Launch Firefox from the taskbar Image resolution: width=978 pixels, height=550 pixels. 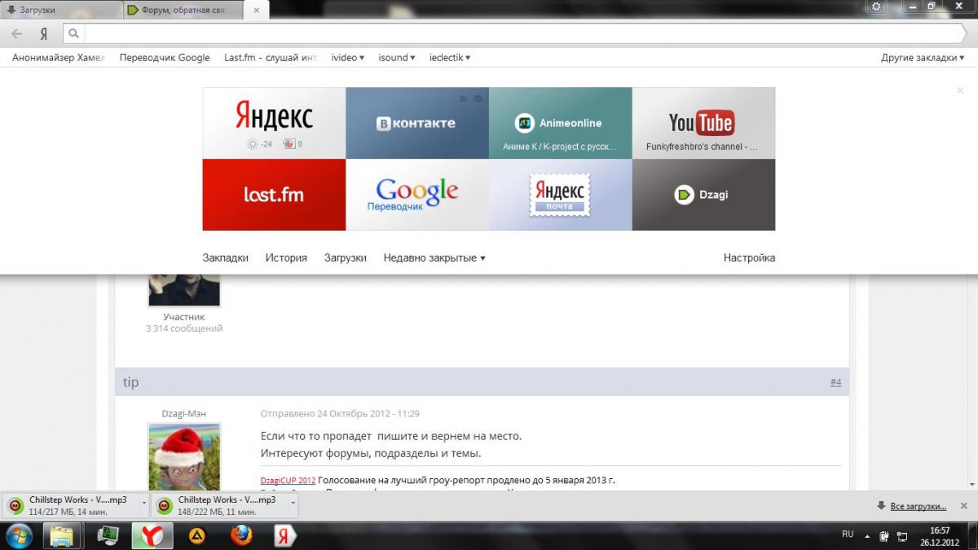pyautogui.click(x=240, y=535)
